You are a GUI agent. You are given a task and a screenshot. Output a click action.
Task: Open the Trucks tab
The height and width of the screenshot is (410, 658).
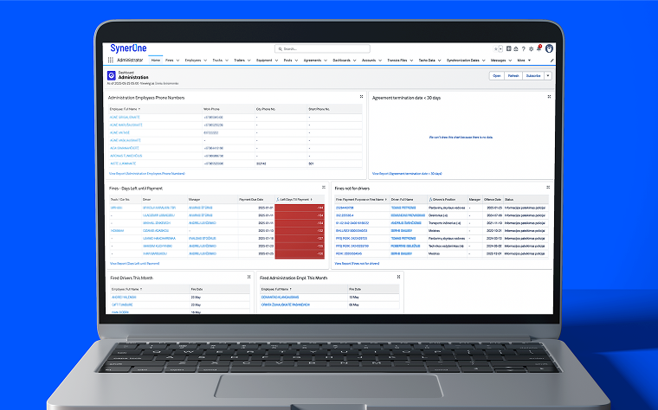[217, 61]
